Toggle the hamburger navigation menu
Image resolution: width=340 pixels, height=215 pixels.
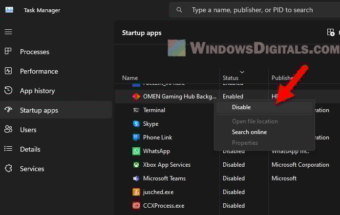pos(8,32)
